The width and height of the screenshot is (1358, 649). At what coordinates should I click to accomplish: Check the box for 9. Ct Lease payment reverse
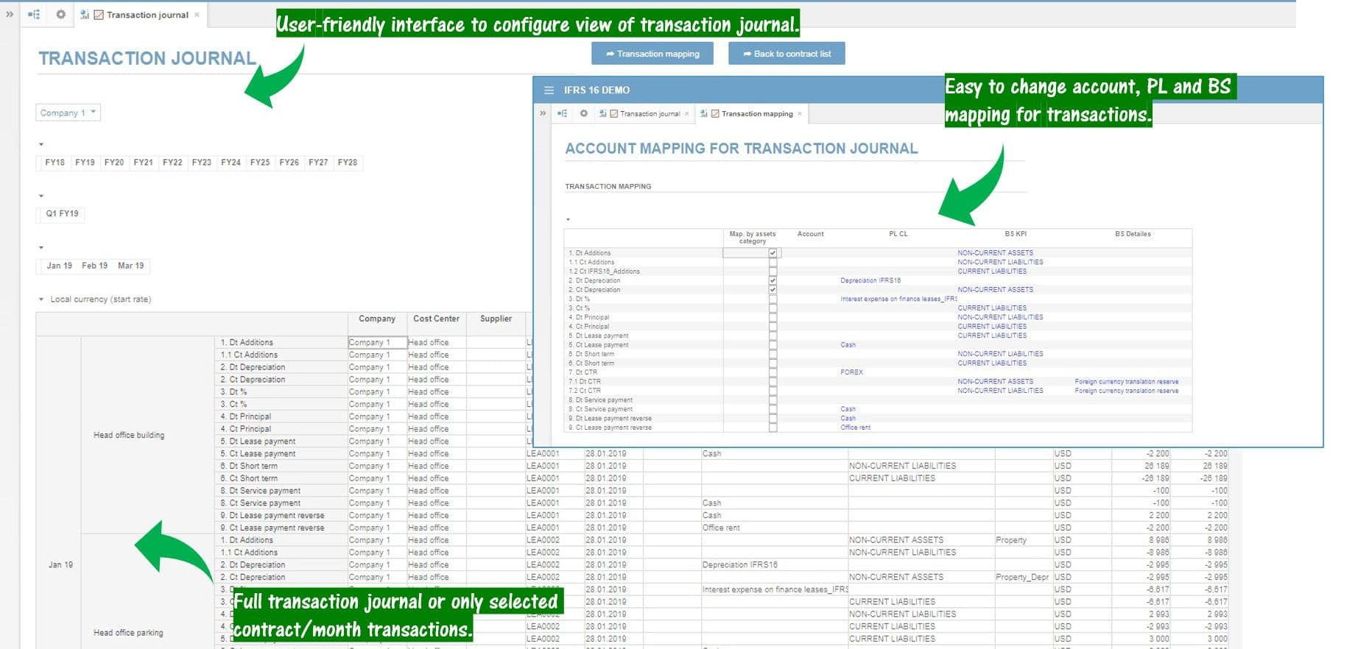pos(773,428)
